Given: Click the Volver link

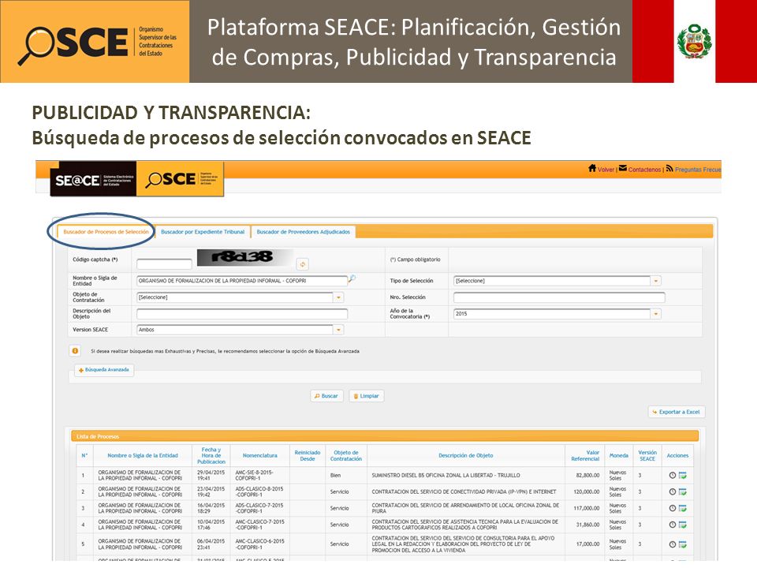Looking at the screenshot, I should pos(606,170).
